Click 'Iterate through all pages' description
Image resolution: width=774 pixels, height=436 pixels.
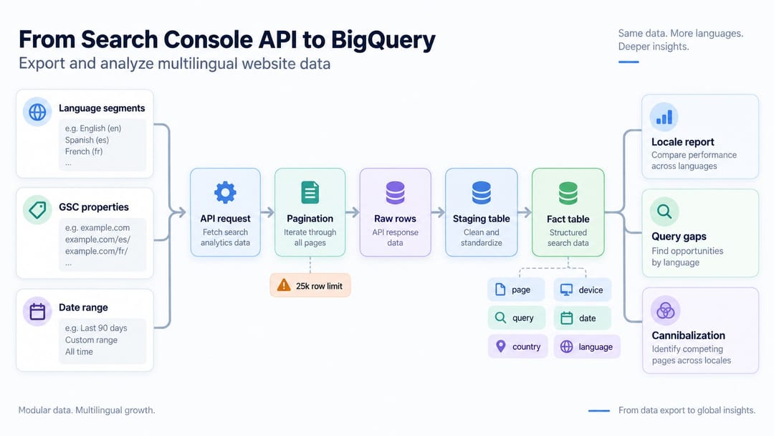pyautogui.click(x=310, y=237)
